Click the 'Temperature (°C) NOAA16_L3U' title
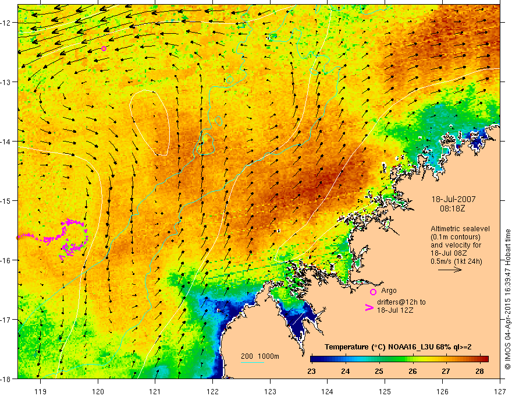Viewport: 512px width, 396px height. 379,347
